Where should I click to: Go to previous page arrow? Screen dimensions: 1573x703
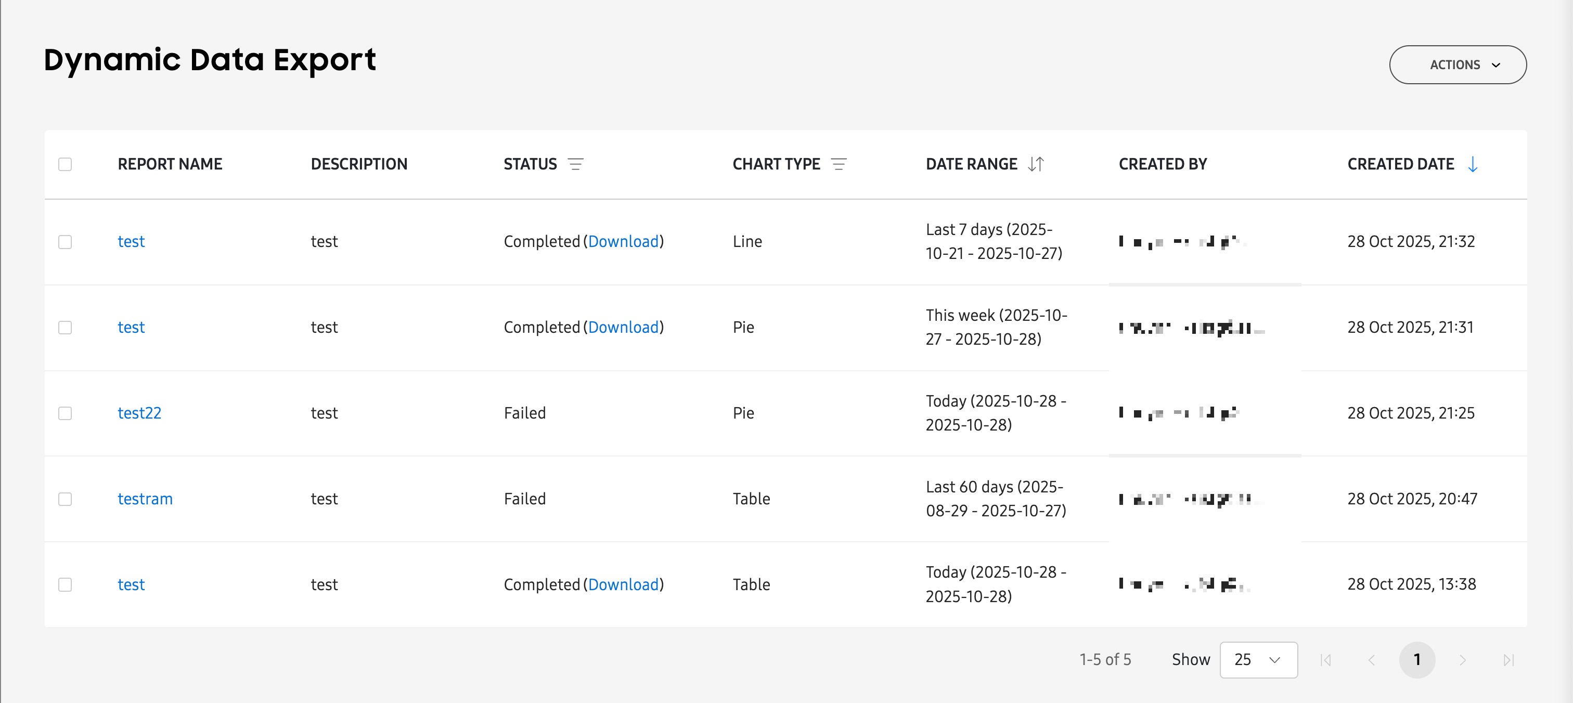point(1372,660)
